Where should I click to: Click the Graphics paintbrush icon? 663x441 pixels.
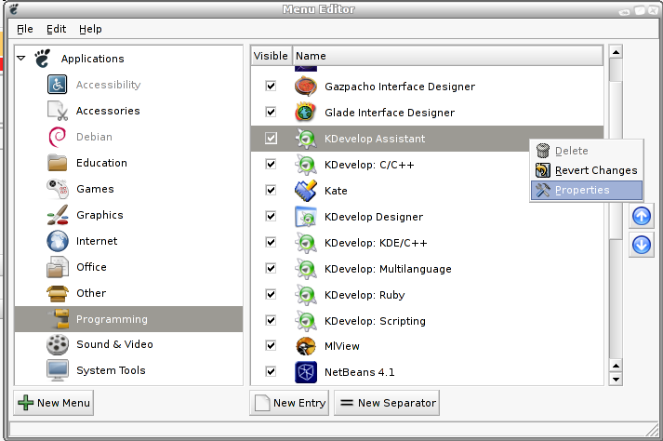pos(57,215)
